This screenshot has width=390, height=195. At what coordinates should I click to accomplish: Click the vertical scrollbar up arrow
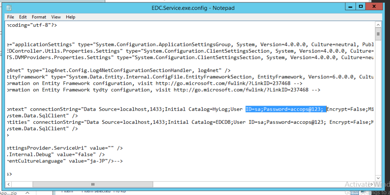[x=378, y=25]
